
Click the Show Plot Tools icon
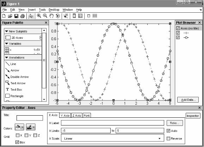(x=95, y=16)
